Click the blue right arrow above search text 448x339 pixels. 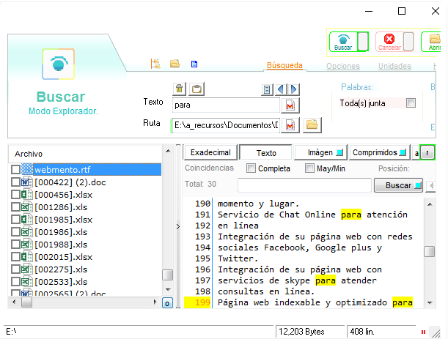[295, 89]
